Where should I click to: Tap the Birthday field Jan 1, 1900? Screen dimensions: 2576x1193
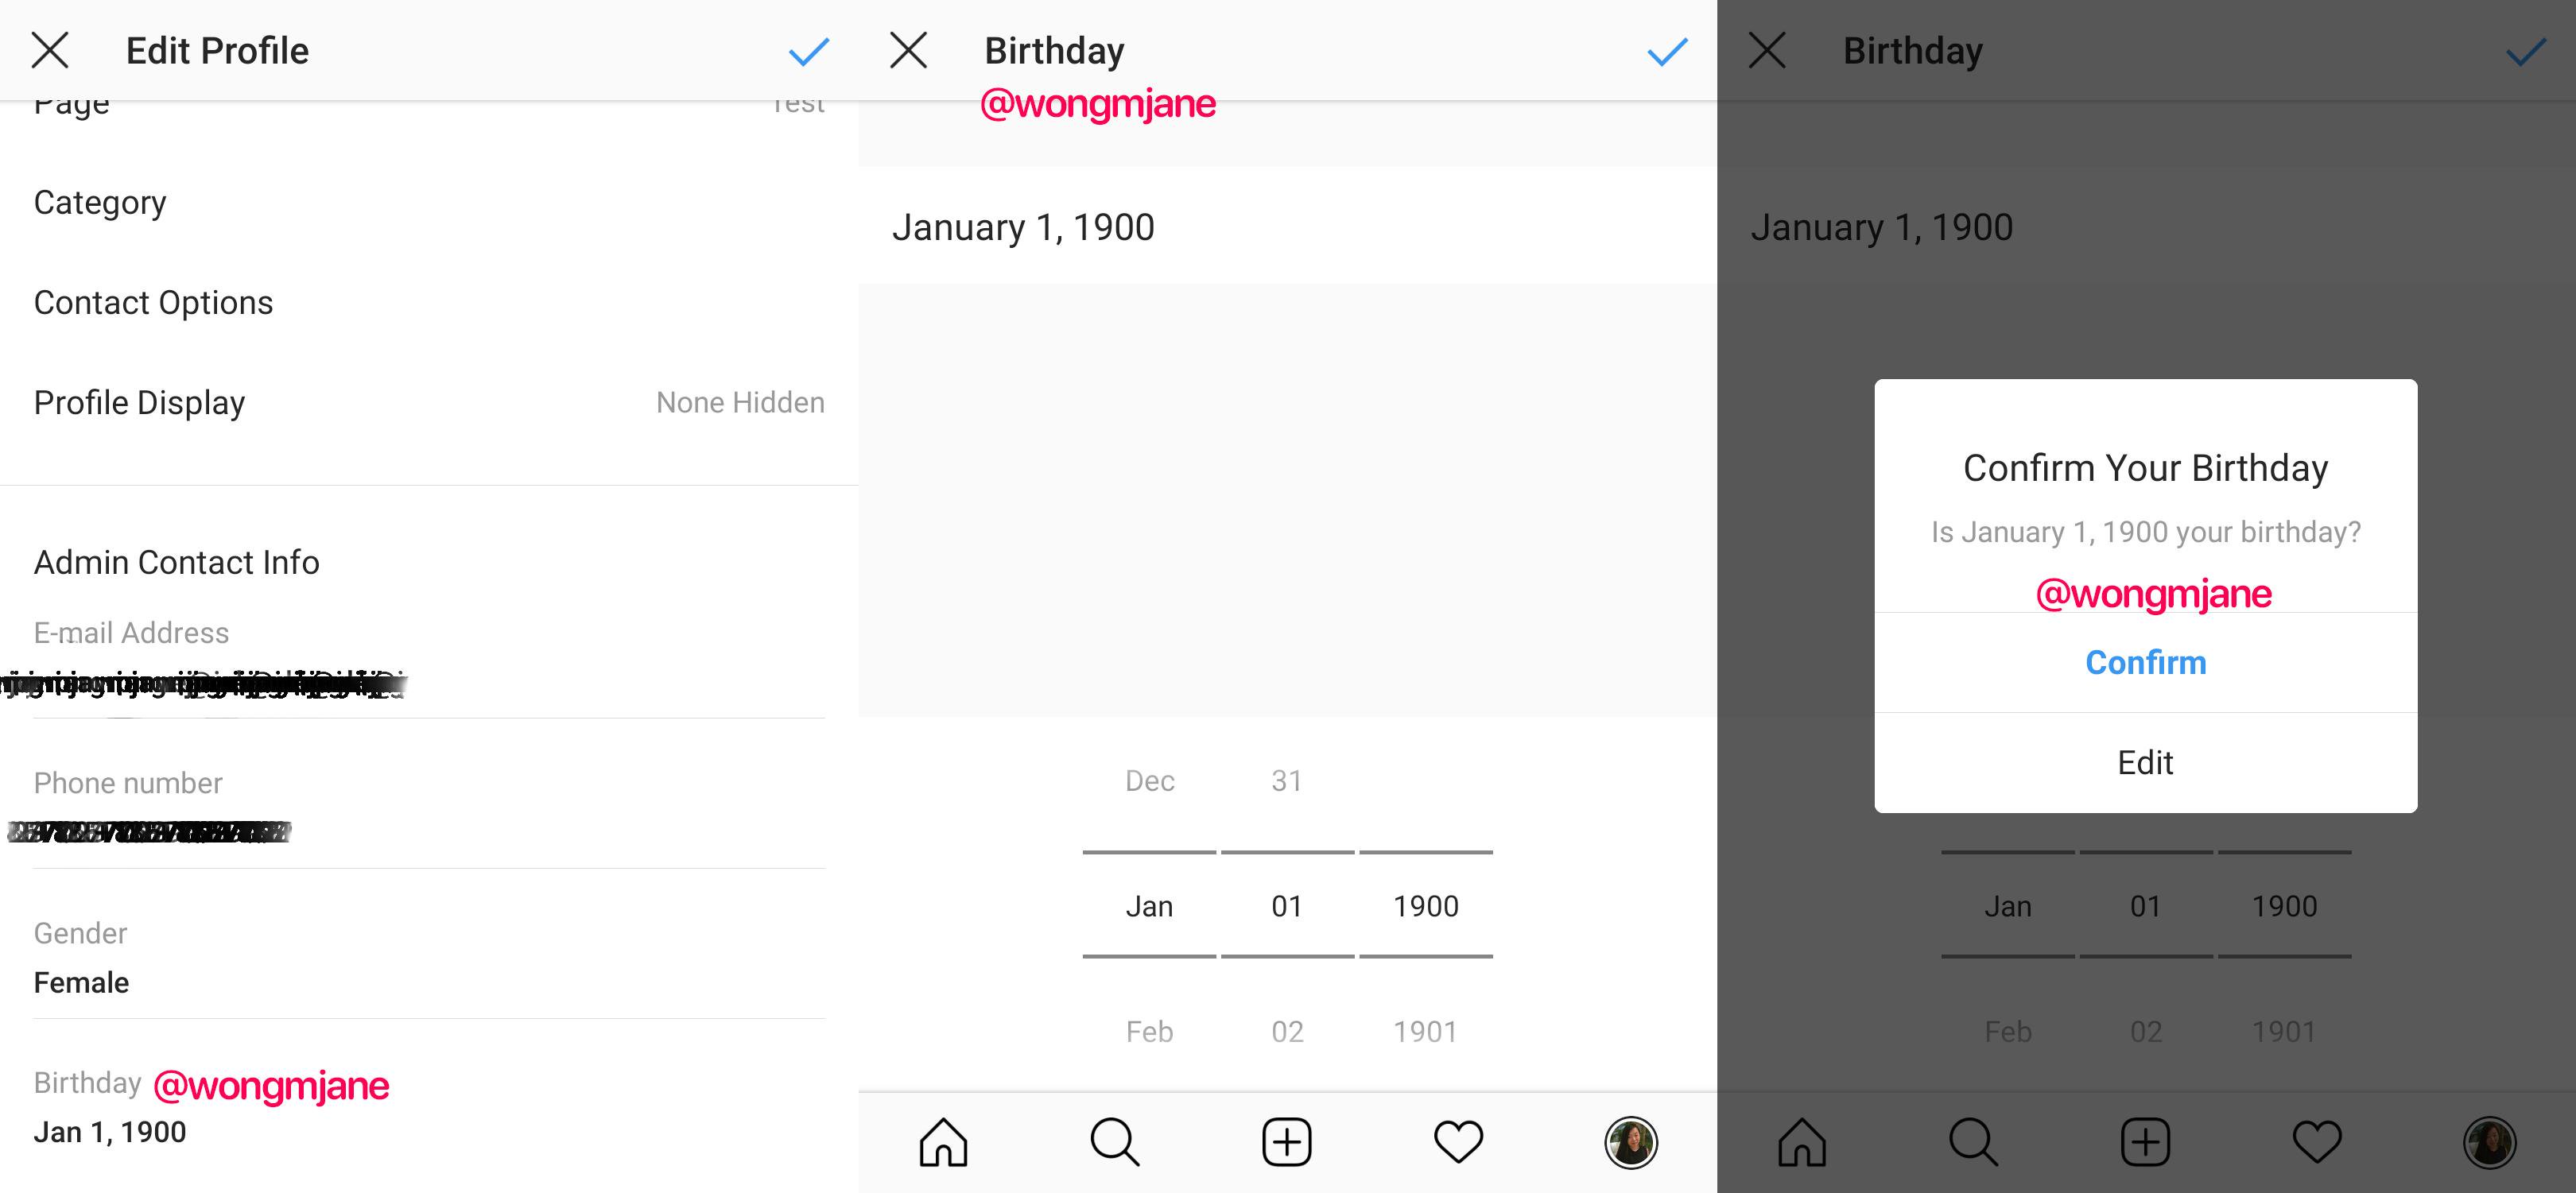pyautogui.click(x=110, y=1132)
